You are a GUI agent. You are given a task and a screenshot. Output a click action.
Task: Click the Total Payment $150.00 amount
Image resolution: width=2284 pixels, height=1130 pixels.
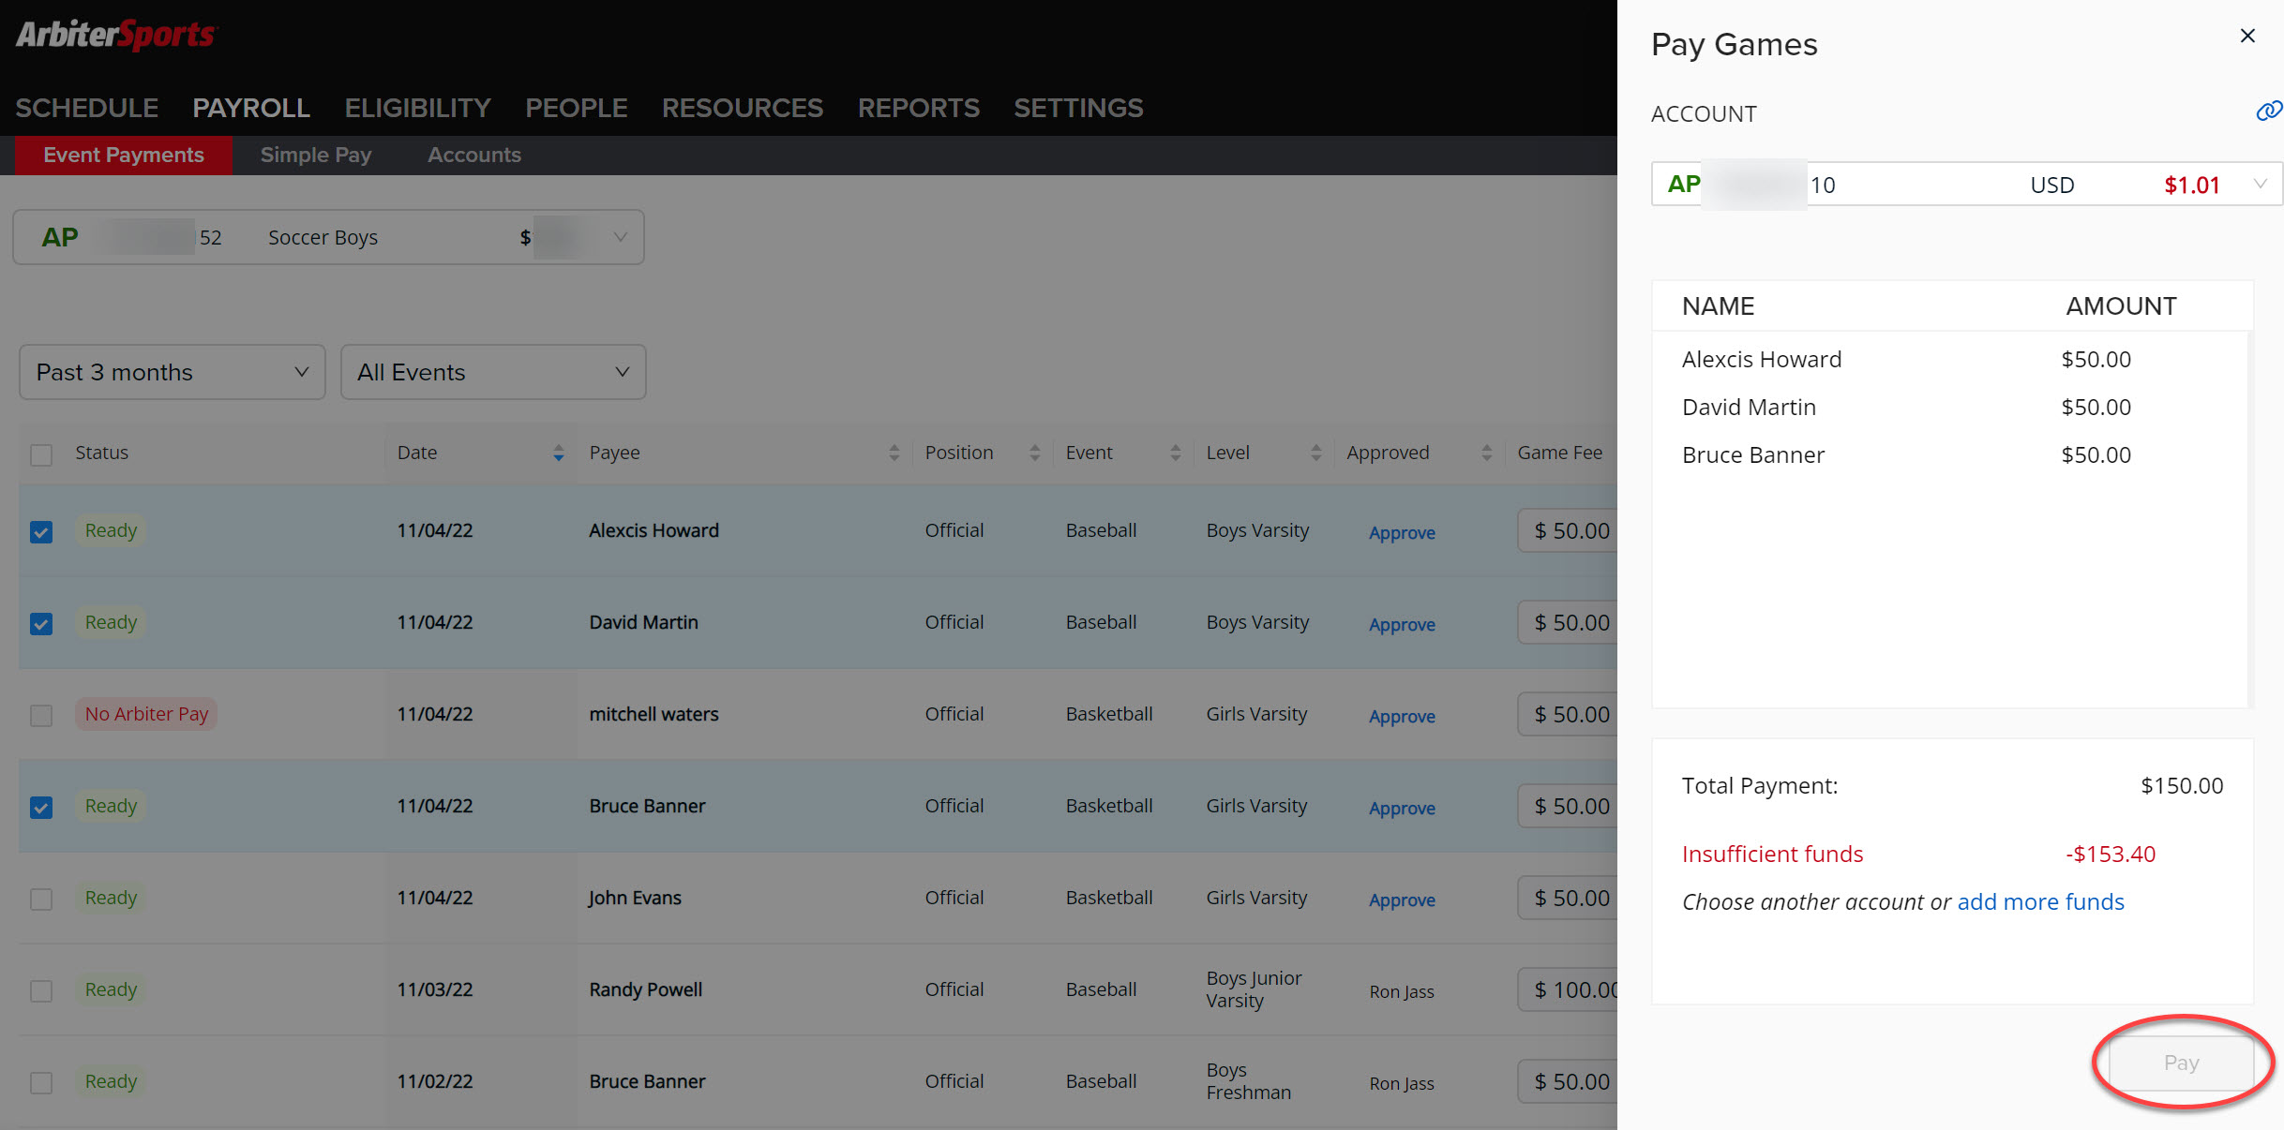click(x=2182, y=785)
